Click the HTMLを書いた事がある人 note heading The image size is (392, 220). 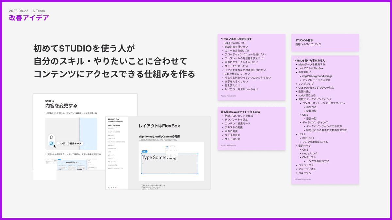310,61
